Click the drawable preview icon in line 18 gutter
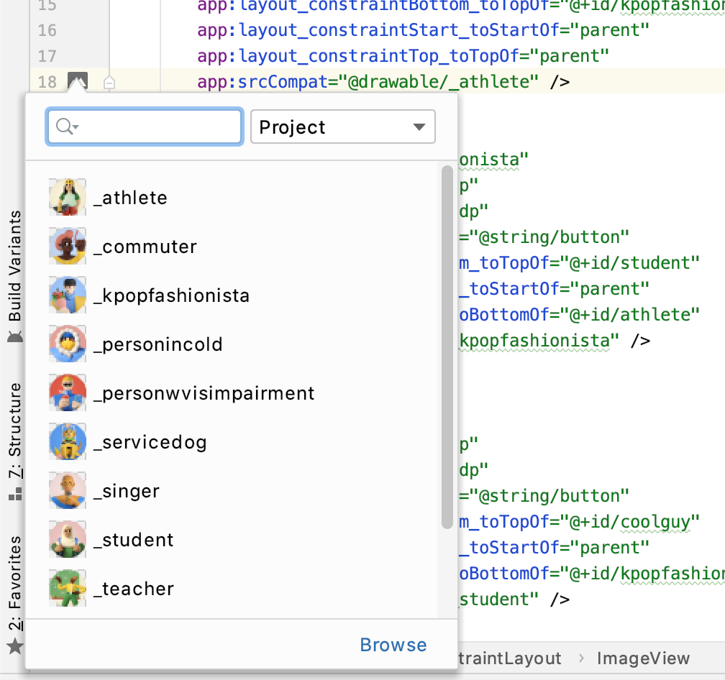This screenshot has height=680, width=725. (x=78, y=81)
